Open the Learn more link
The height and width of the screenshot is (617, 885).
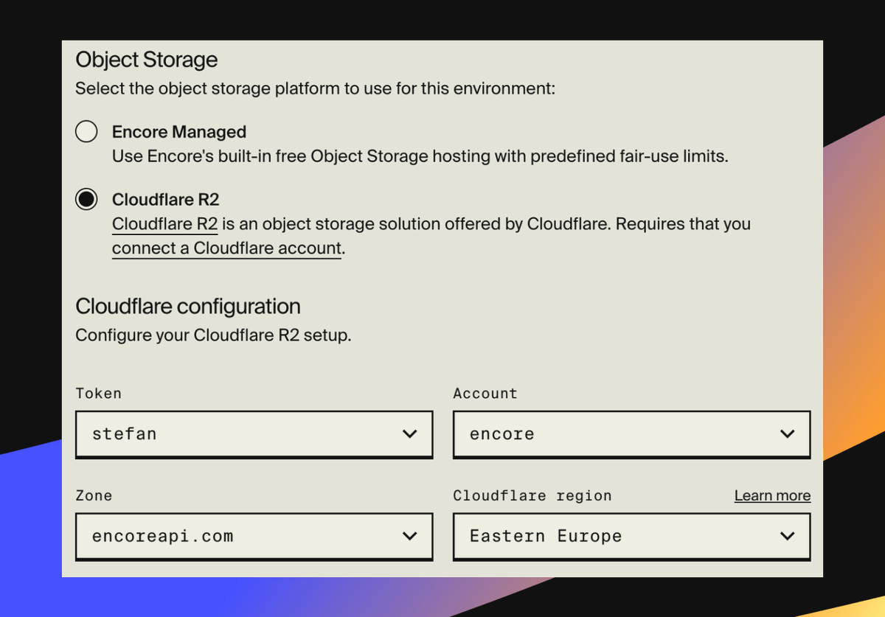(772, 495)
